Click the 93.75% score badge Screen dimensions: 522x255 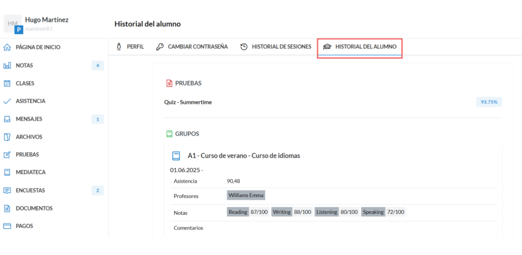click(x=489, y=102)
